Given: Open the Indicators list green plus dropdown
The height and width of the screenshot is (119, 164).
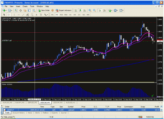Looking at the screenshot, I should tap(110, 10).
